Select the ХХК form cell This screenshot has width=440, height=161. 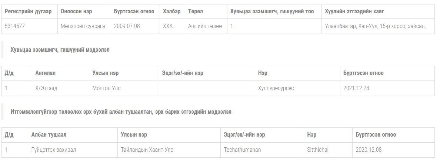click(x=172, y=26)
